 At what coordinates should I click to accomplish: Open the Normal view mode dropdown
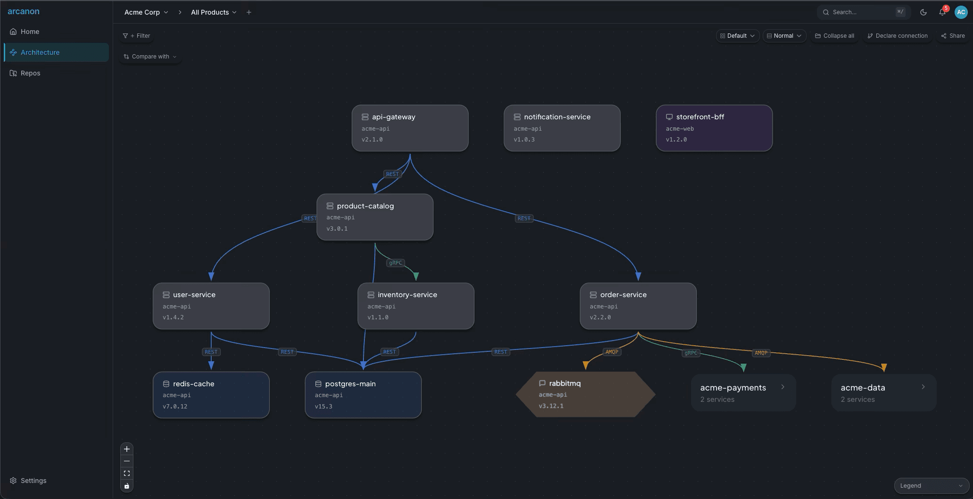coord(784,35)
